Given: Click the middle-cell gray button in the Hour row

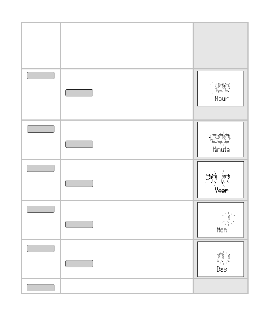Looking at the screenshot, I should coord(79,93).
